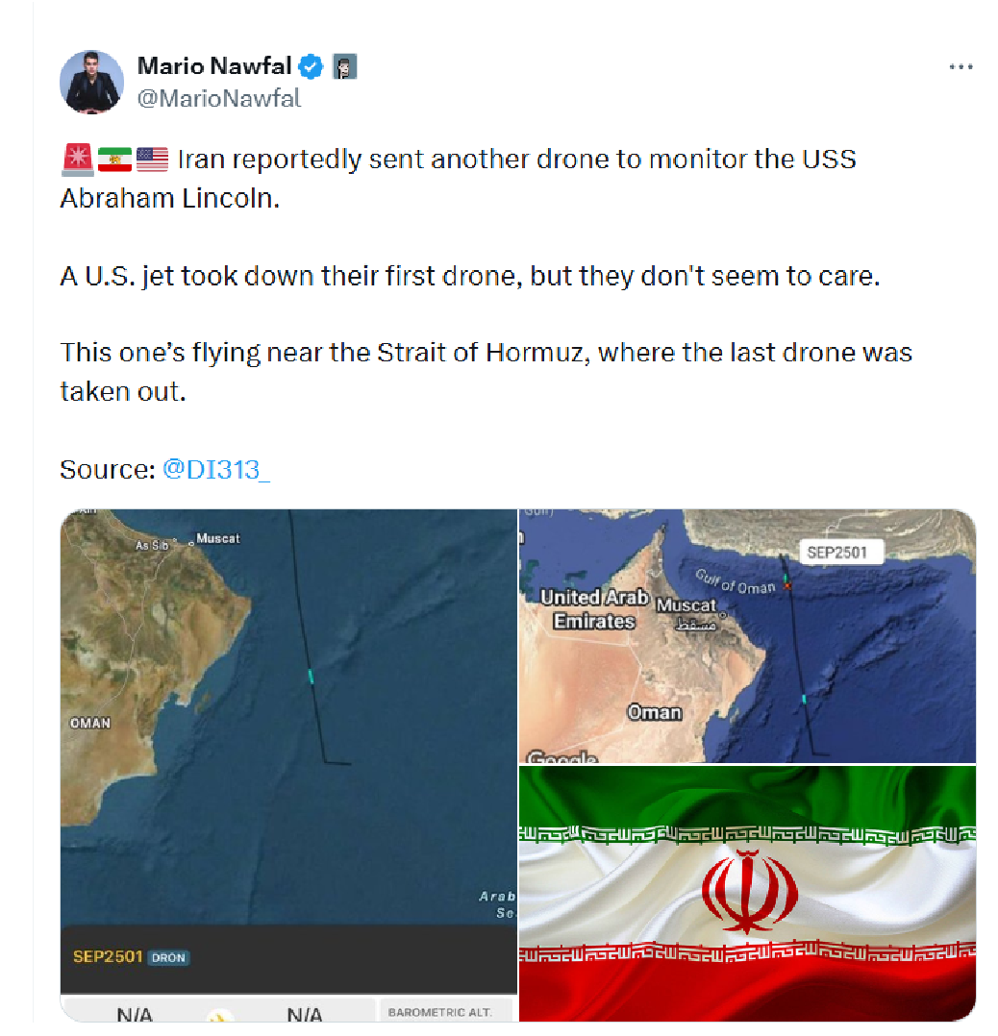Open the @DI313_ source mention
This screenshot has height=1036, width=998.
(216, 469)
